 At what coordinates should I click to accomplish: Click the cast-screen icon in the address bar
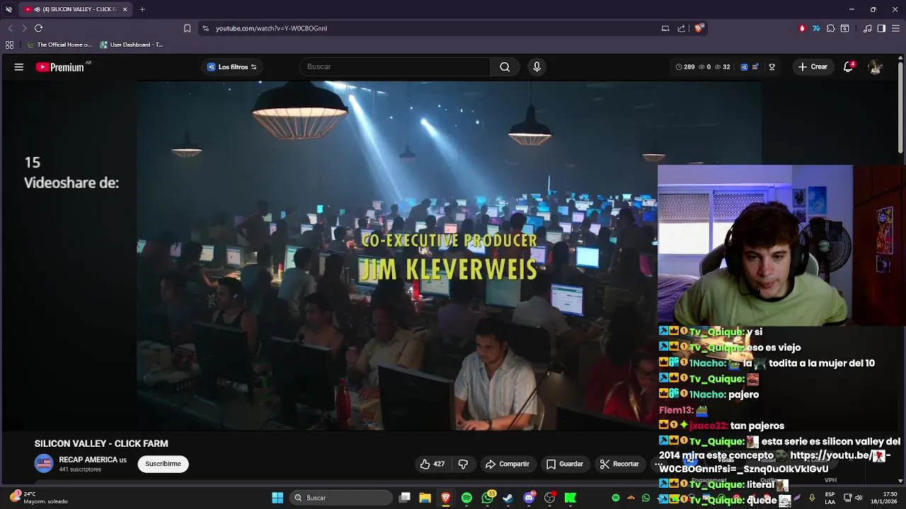click(x=665, y=28)
